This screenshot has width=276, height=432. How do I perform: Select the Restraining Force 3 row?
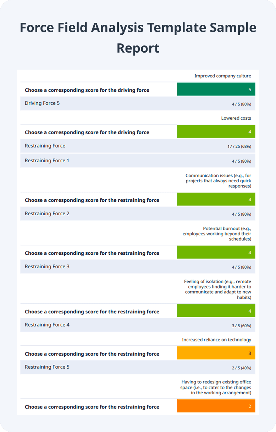click(138, 266)
